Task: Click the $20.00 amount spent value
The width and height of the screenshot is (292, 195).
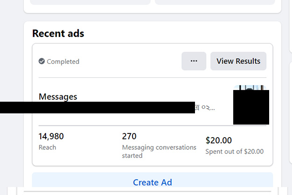Action: tap(219, 140)
